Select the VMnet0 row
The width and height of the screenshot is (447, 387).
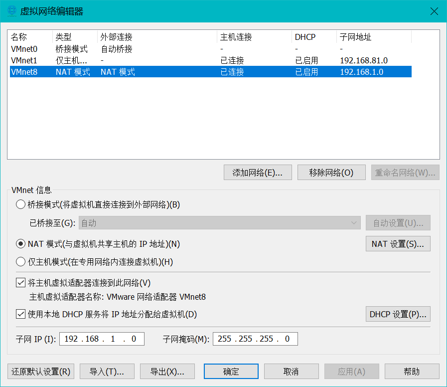[211, 49]
